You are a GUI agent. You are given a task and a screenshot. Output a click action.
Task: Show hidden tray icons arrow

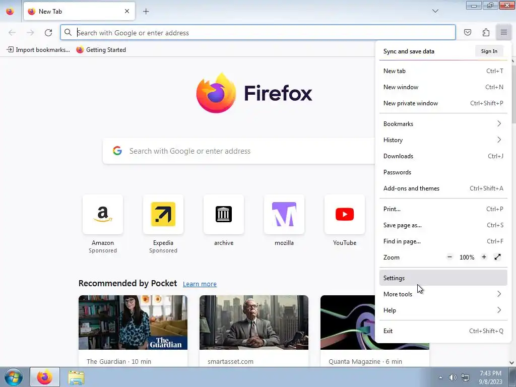pyautogui.click(x=440, y=377)
